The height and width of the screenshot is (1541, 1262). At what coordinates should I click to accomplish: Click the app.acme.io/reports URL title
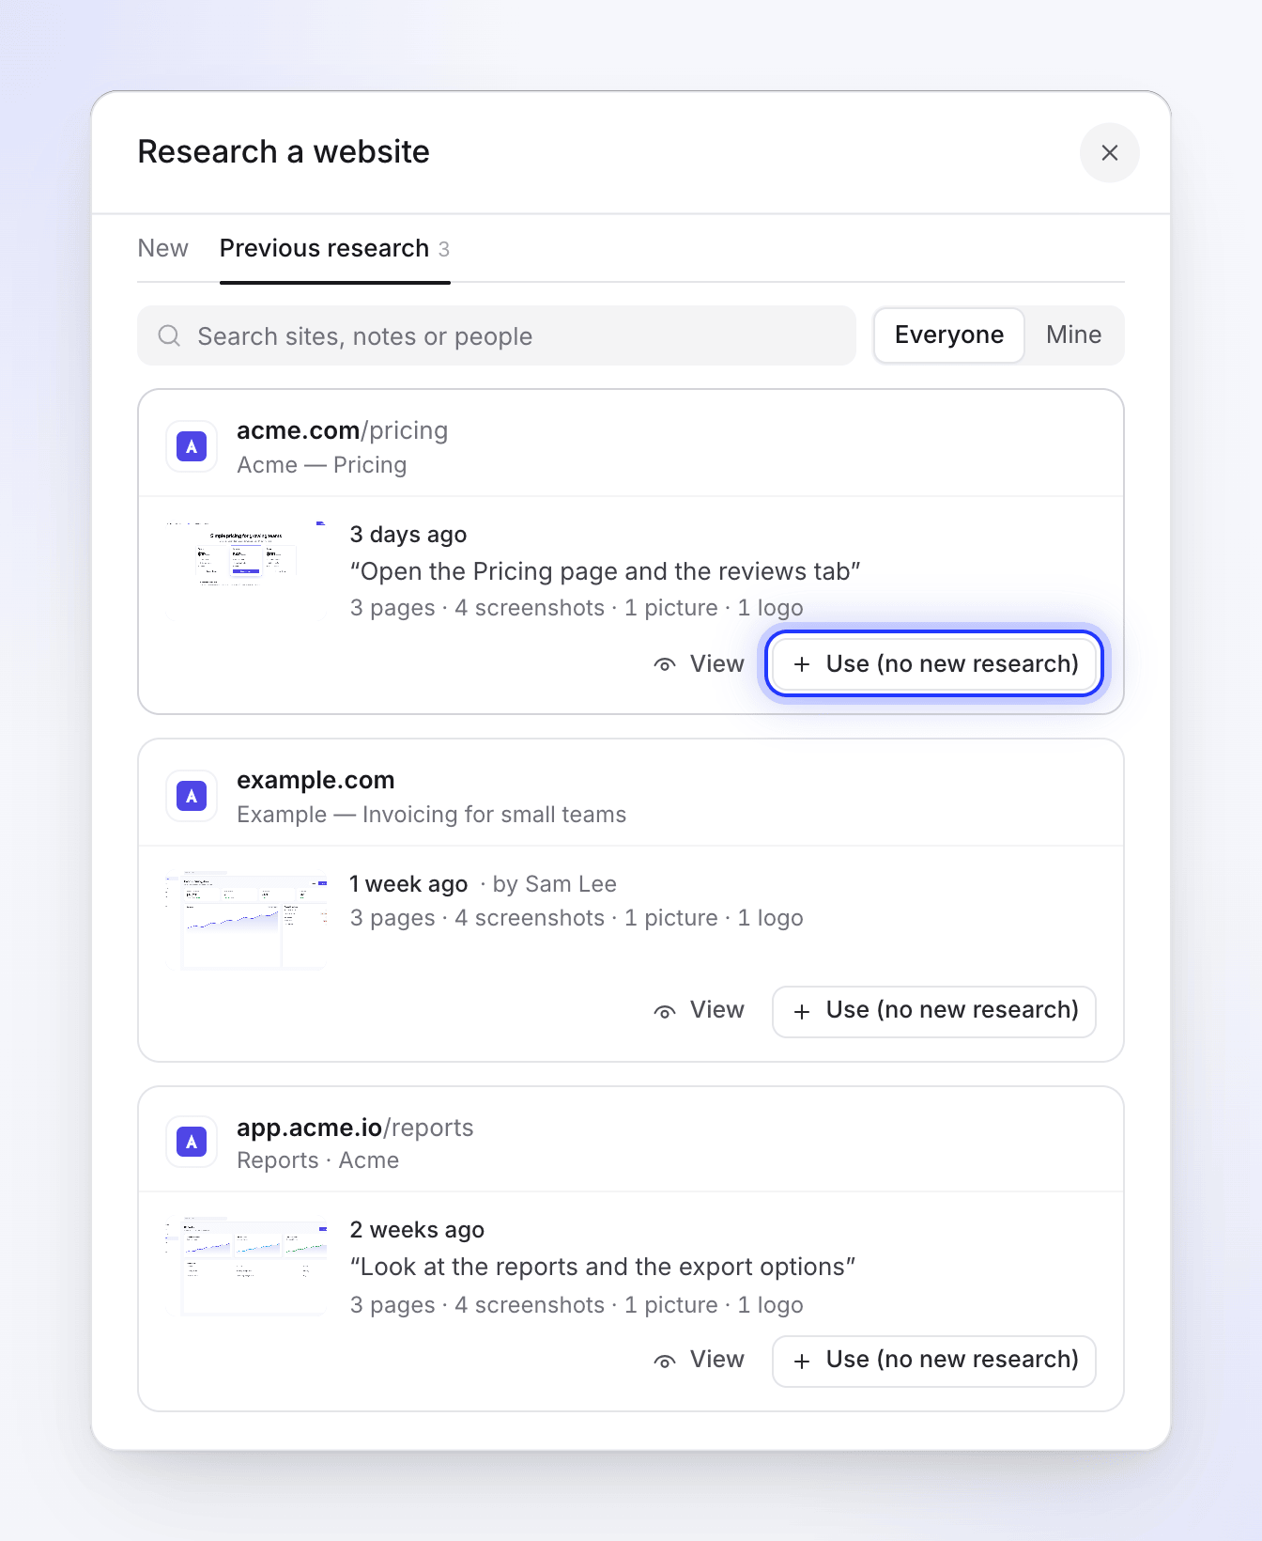click(x=355, y=1128)
